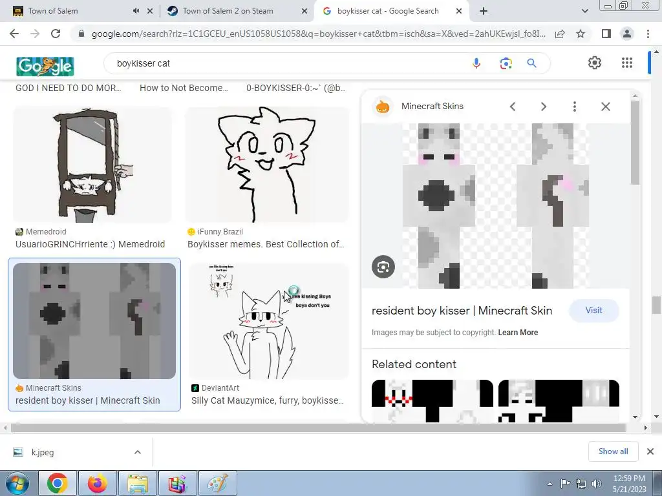662x496 pixels.
Task: Open the Learn More copyright link
Action: 518,333
